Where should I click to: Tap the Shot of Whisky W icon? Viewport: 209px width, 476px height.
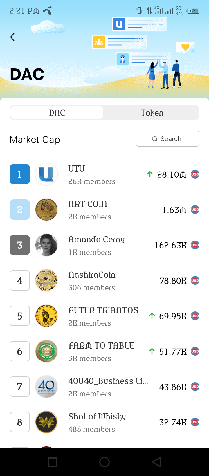(46, 422)
